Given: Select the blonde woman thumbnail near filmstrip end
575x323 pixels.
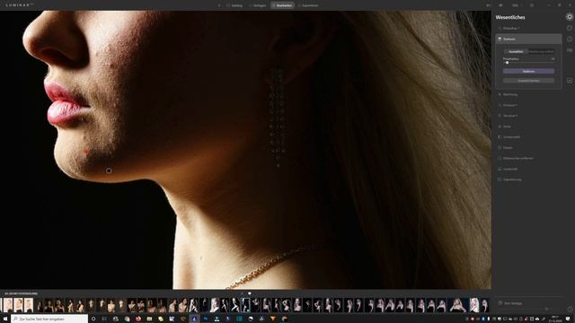Looking at the screenshot, I should click(474, 305).
